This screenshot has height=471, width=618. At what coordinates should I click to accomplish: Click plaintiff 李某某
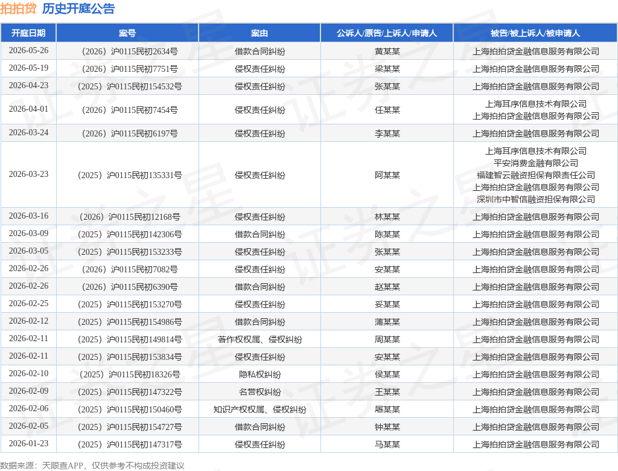(387, 133)
